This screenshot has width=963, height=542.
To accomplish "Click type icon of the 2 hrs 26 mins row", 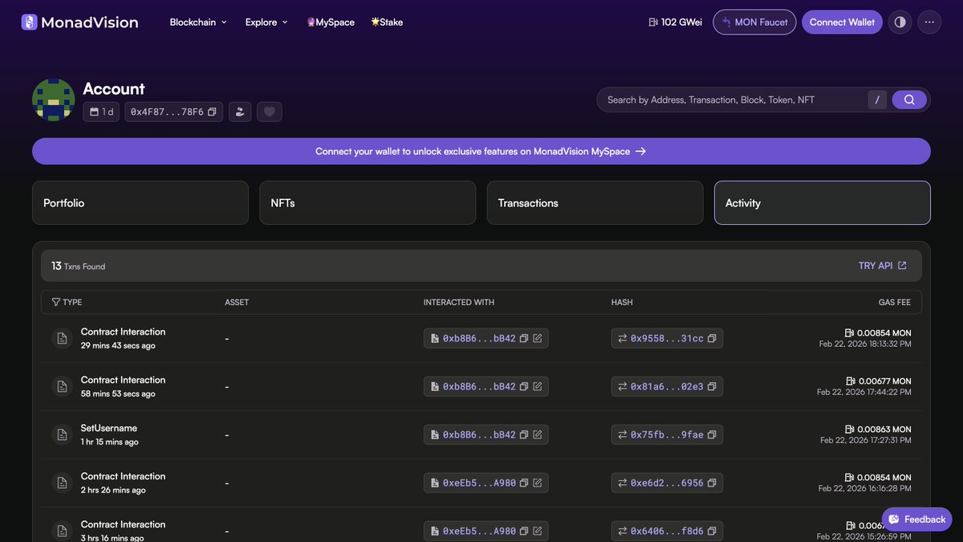I will pyautogui.click(x=62, y=483).
